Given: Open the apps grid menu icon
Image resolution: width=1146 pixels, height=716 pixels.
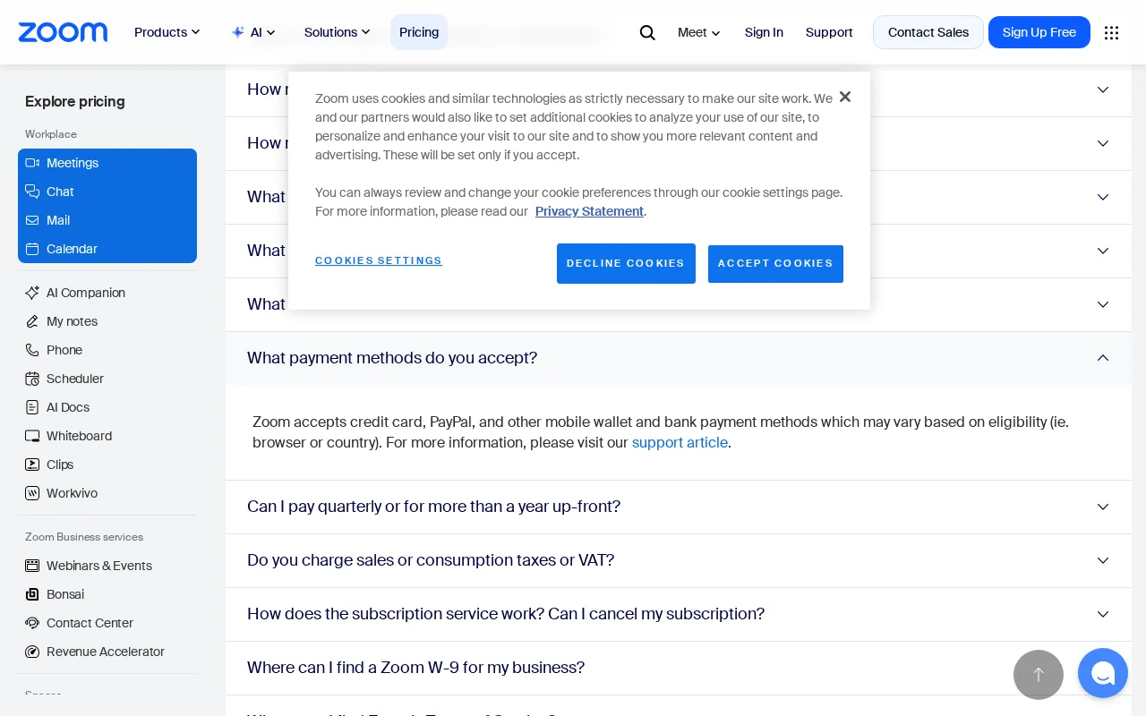Looking at the screenshot, I should 1111,32.
